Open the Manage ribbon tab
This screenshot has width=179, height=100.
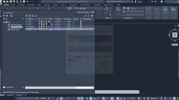[47, 5]
